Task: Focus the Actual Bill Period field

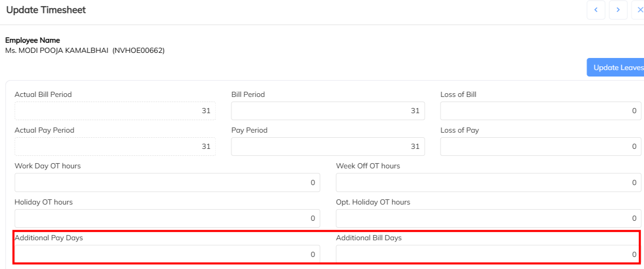Action: 115,111
